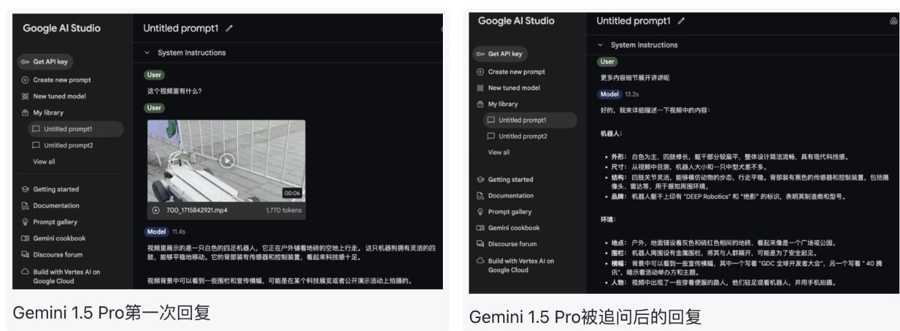
Task: Click Prompt gallery lightbulb icon in left screenshot
Action: click(26, 222)
